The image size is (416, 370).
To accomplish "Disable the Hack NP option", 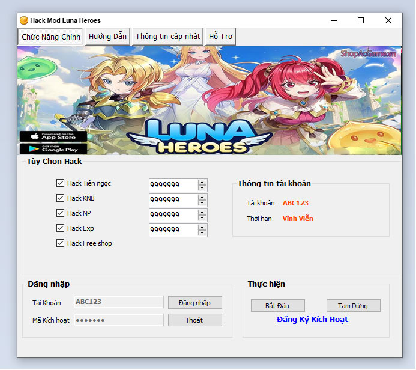I will 60,213.
